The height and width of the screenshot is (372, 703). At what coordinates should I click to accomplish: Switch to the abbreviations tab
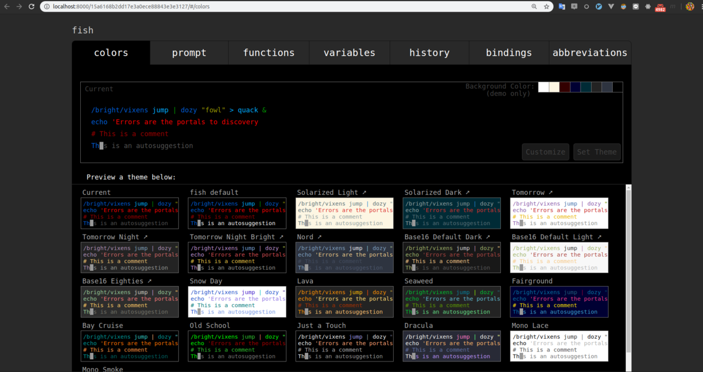[x=590, y=53]
